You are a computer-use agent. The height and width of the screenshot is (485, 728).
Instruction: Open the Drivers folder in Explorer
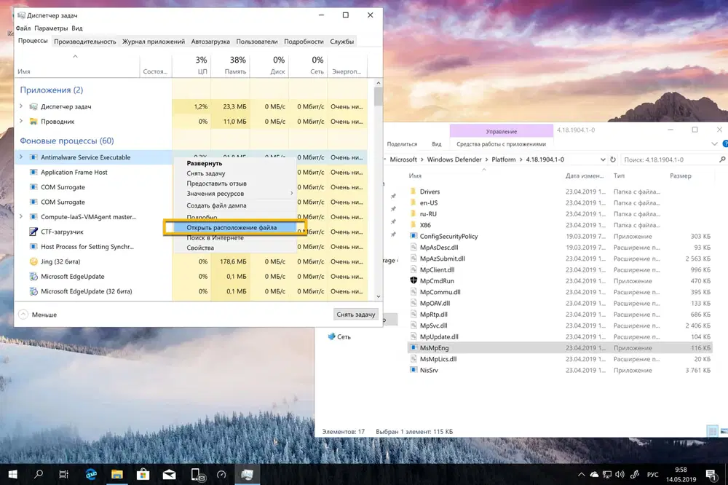pos(428,192)
